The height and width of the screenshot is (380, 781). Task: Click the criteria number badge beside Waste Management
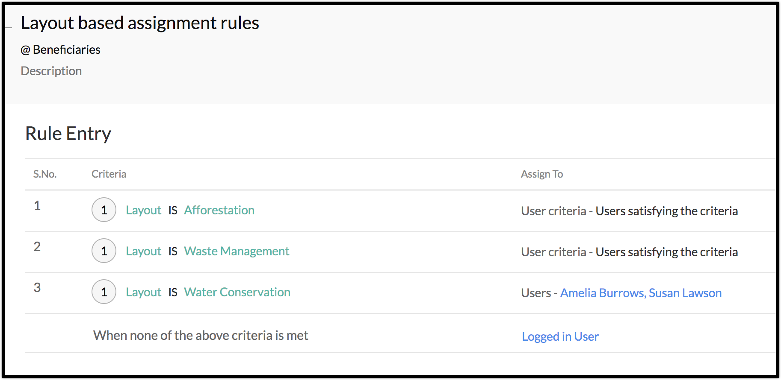coord(104,251)
